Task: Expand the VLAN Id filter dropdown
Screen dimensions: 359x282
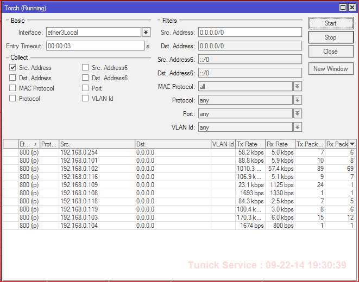Action: pyautogui.click(x=298, y=127)
